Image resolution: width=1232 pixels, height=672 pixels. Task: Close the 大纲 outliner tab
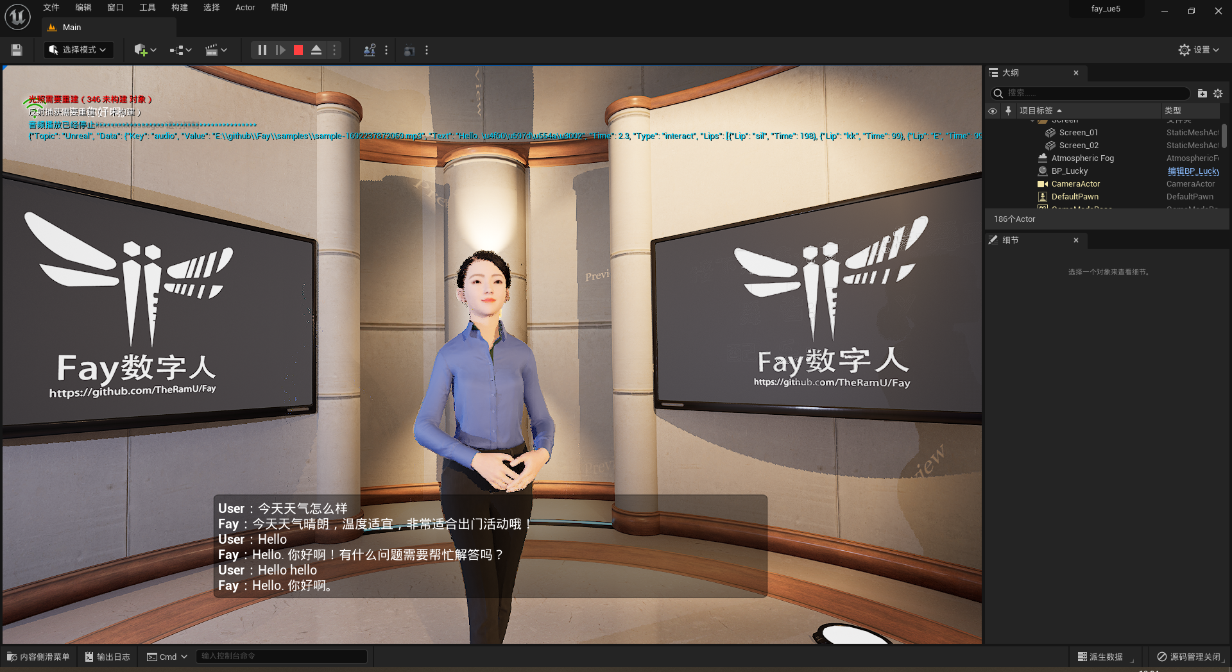click(1076, 73)
